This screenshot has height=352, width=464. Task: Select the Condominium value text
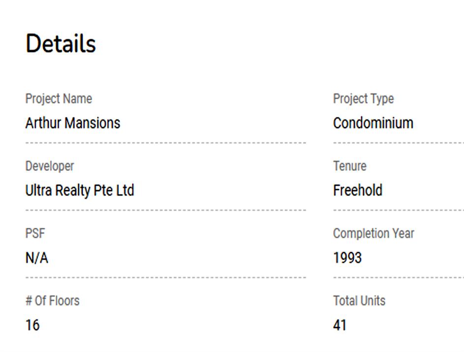373,123
